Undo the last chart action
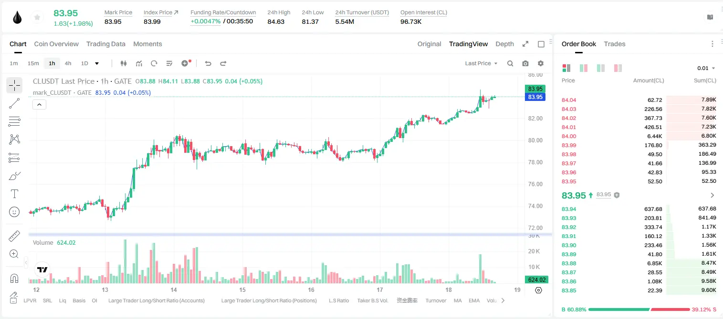 [208, 63]
